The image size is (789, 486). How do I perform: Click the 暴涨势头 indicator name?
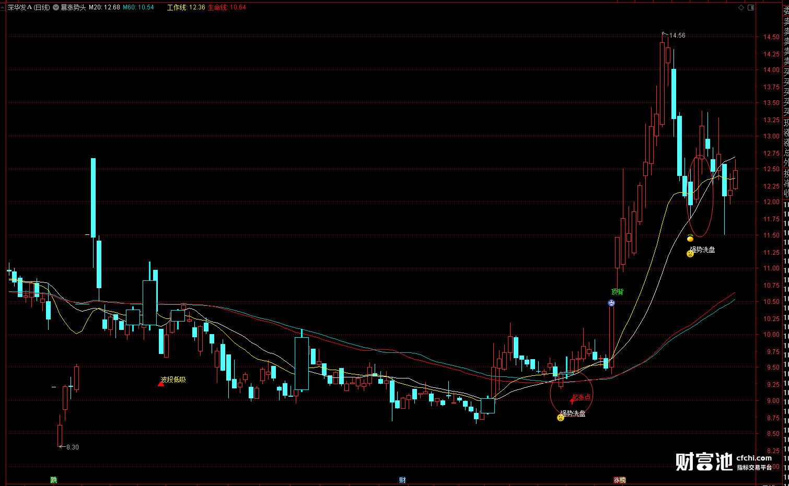point(73,7)
